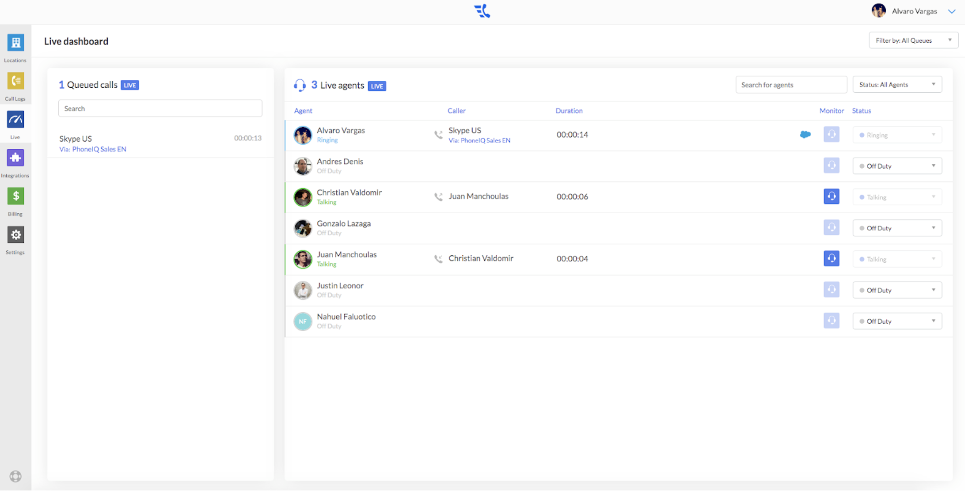Click PhoneIQ Sales EN link in queue
This screenshot has width=965, height=492.
point(99,149)
